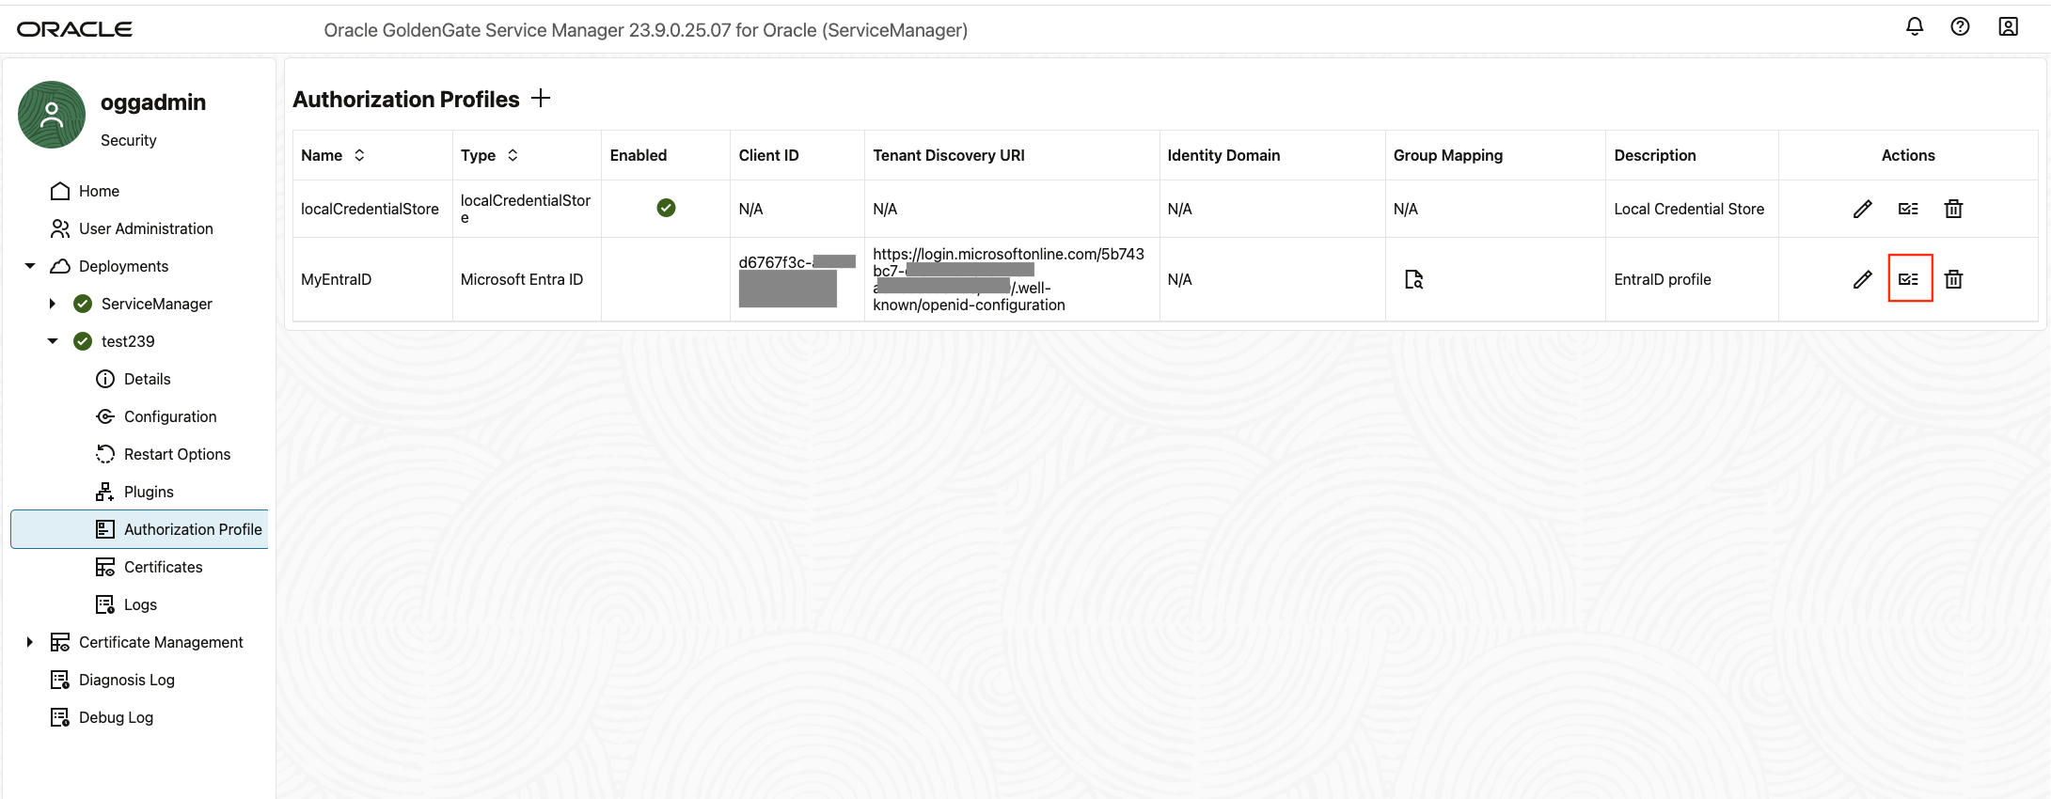Expand the ServiceManager tree node

[53, 304]
